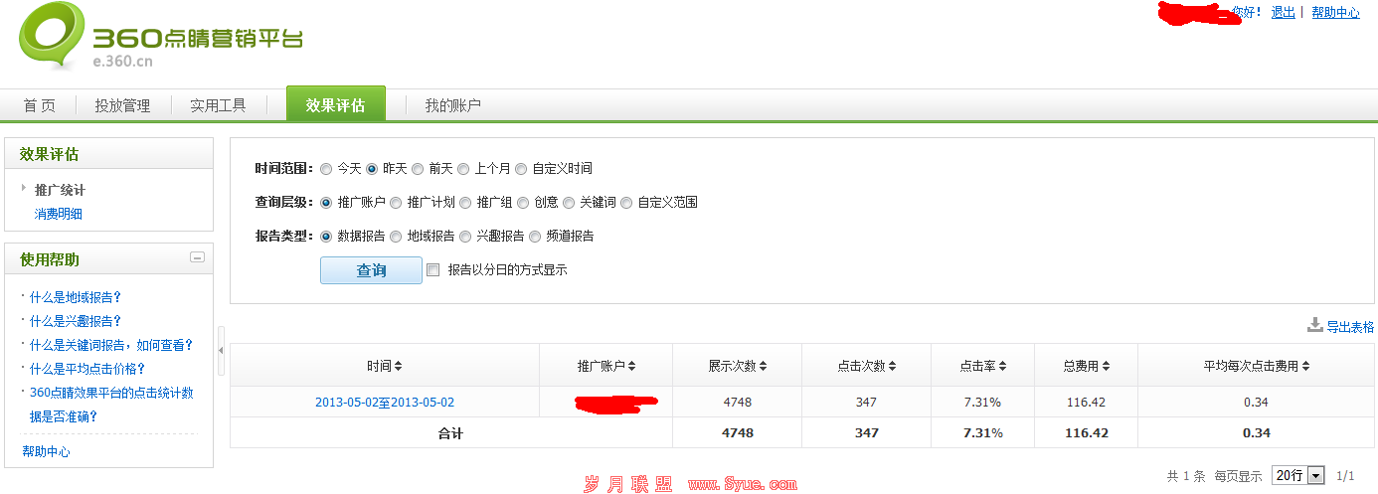This screenshot has width=1378, height=494.
Task: Sort by 时间 column arrow icon
Action: 399,367
